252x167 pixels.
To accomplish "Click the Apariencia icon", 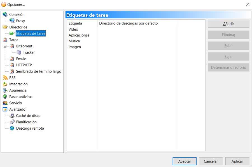I will point(5,90).
